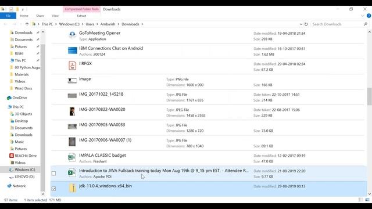Open the File ribbon tab

pos(8,16)
